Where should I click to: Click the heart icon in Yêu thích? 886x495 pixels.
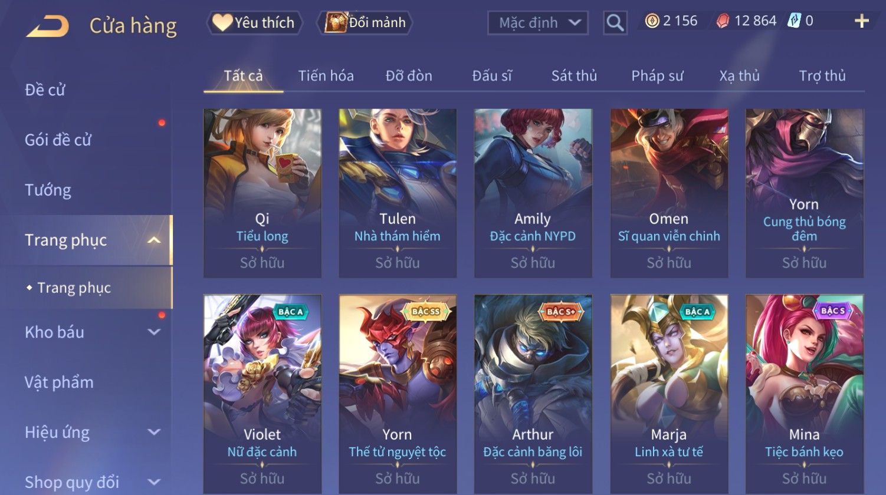[x=222, y=22]
